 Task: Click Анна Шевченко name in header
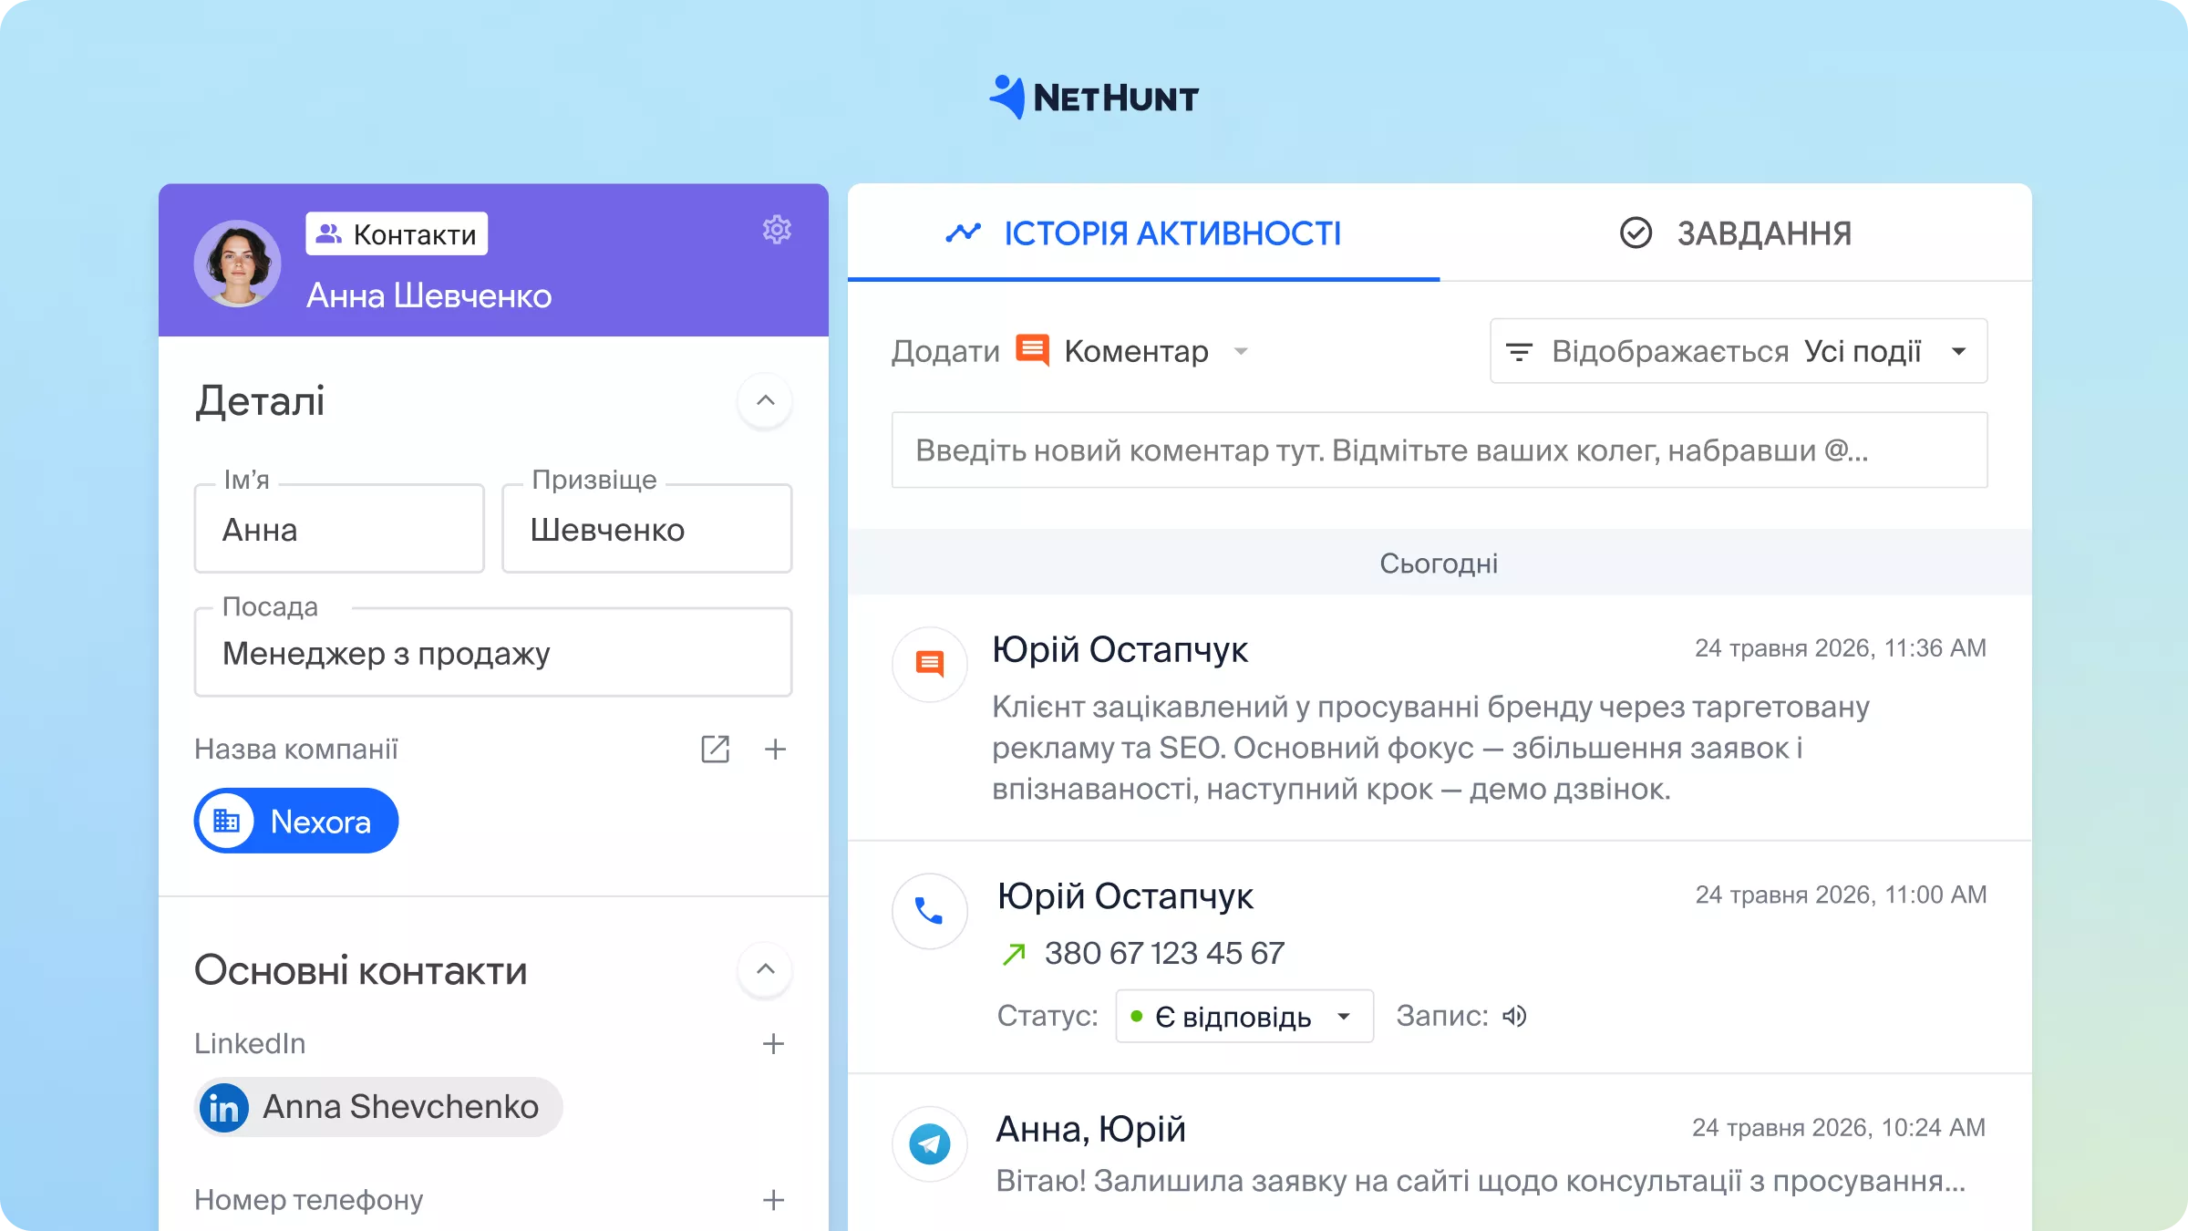pos(428,295)
